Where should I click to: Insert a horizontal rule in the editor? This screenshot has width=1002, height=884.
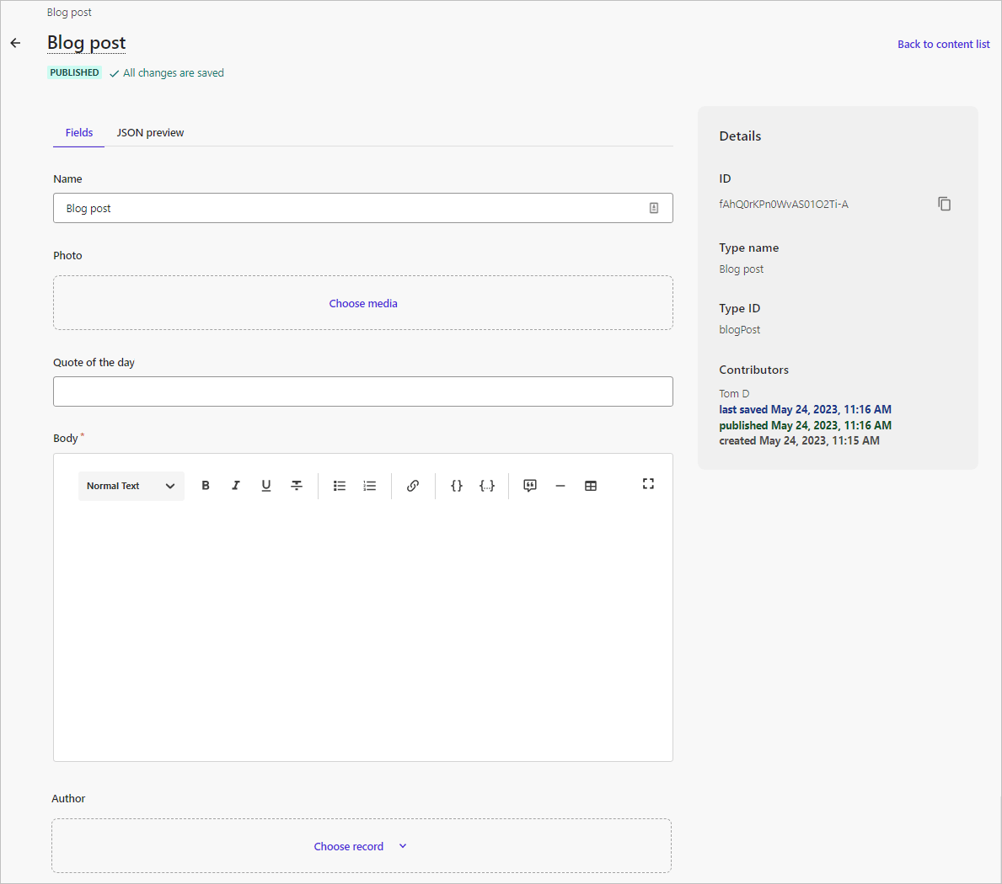(560, 485)
